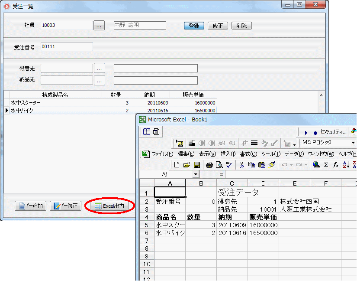Open the ツール(T) menu
The height and width of the screenshot is (281, 357).
point(271,154)
